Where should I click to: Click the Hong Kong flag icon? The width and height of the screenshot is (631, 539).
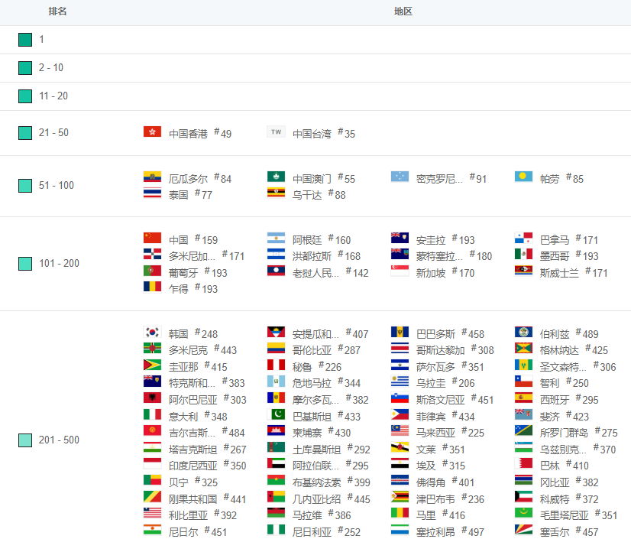click(x=152, y=132)
